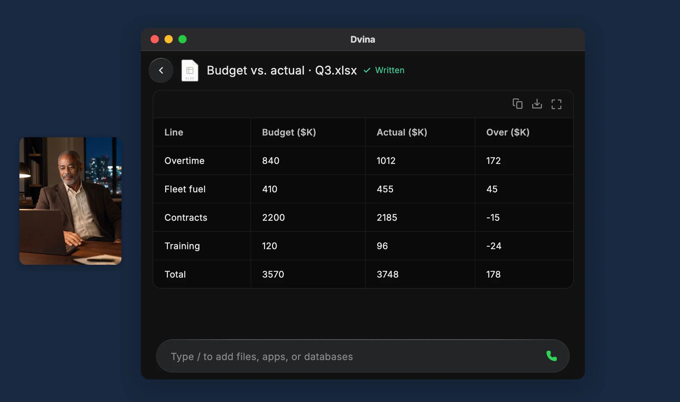Click the Total budget value 3570
Image resolution: width=680 pixels, height=402 pixels.
[273, 274]
